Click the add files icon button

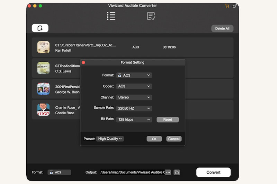click(x=40, y=28)
